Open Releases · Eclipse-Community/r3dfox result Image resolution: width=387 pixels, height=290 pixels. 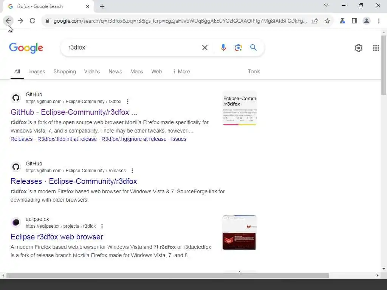pos(74,181)
